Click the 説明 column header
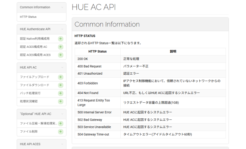 173,52
